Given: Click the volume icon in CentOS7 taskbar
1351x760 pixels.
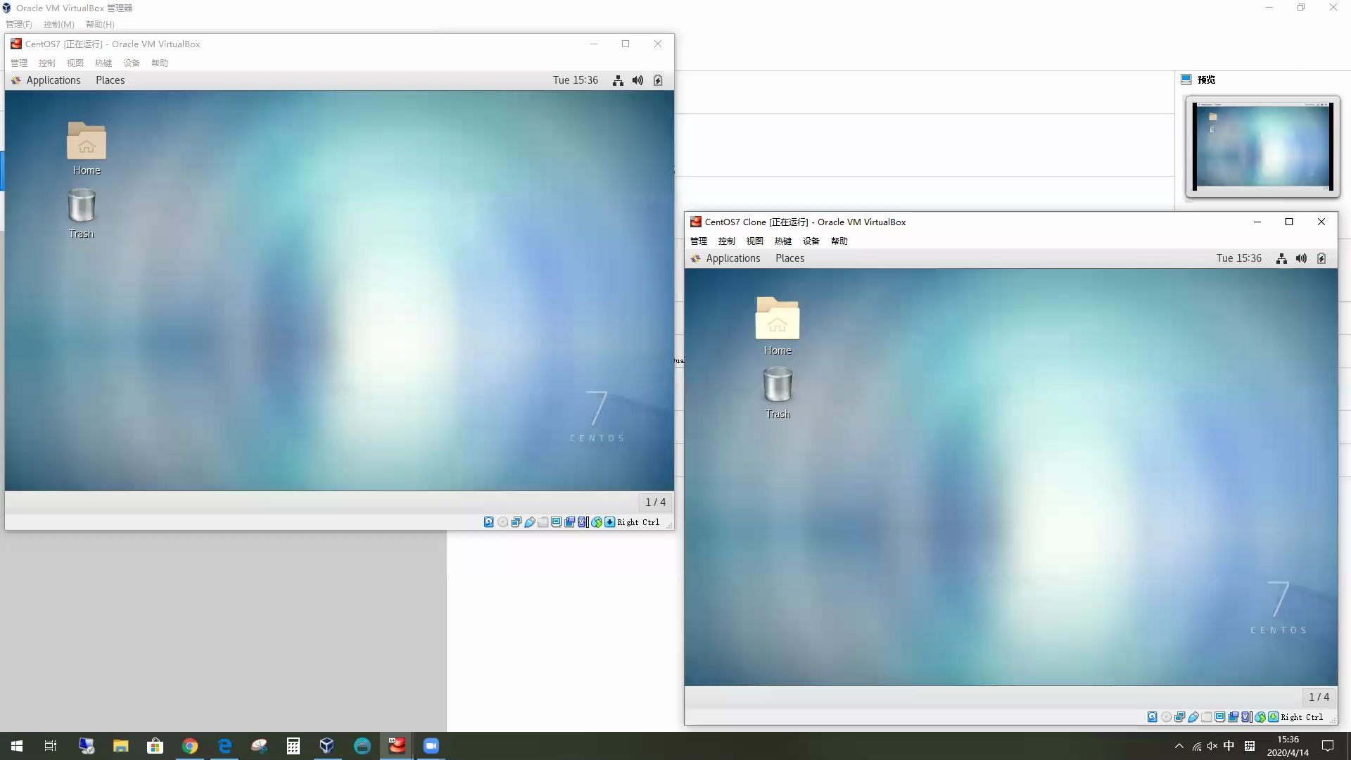Looking at the screenshot, I should tap(638, 80).
